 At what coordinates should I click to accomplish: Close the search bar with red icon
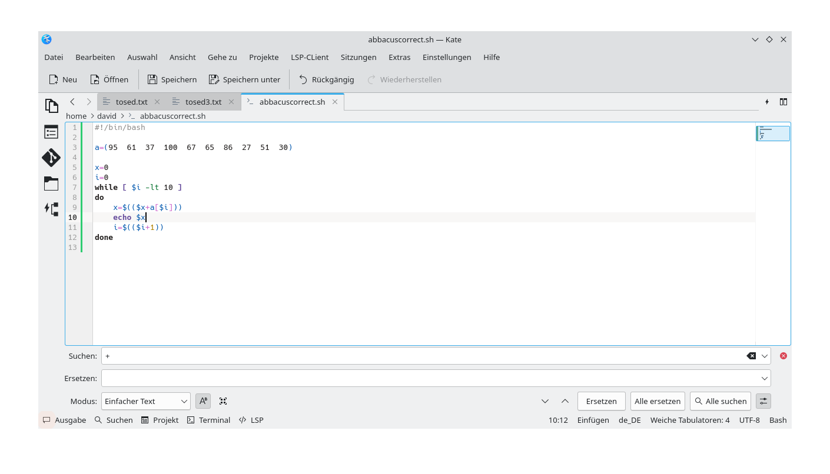pyautogui.click(x=783, y=356)
